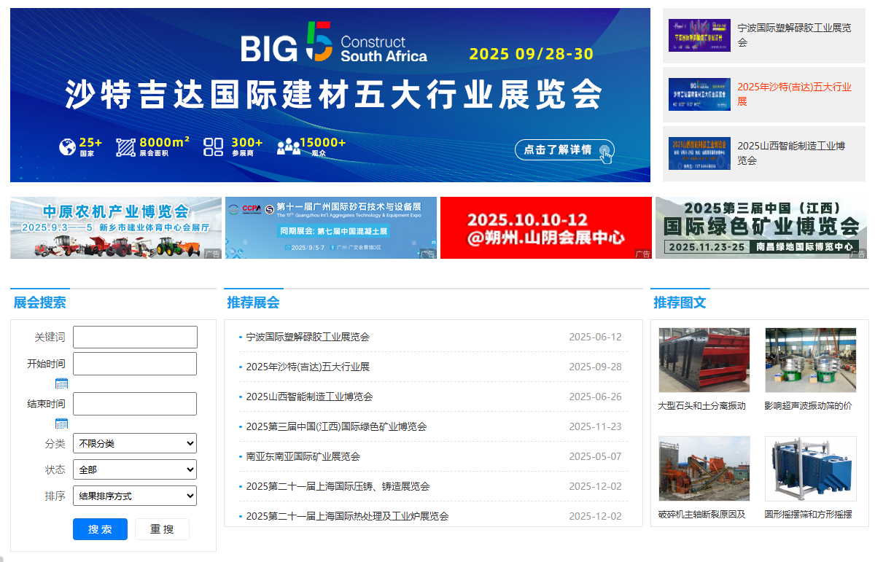The width and height of the screenshot is (875, 562).
Task: Select the 2025山西智能制造工业博览会 sidebar item
Action: 763,153
